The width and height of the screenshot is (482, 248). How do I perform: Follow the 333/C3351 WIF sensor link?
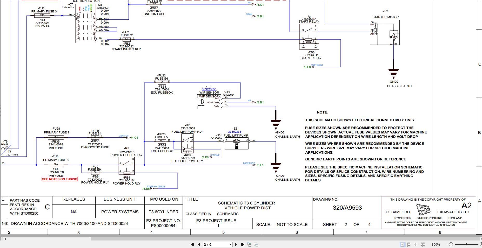click(209, 89)
